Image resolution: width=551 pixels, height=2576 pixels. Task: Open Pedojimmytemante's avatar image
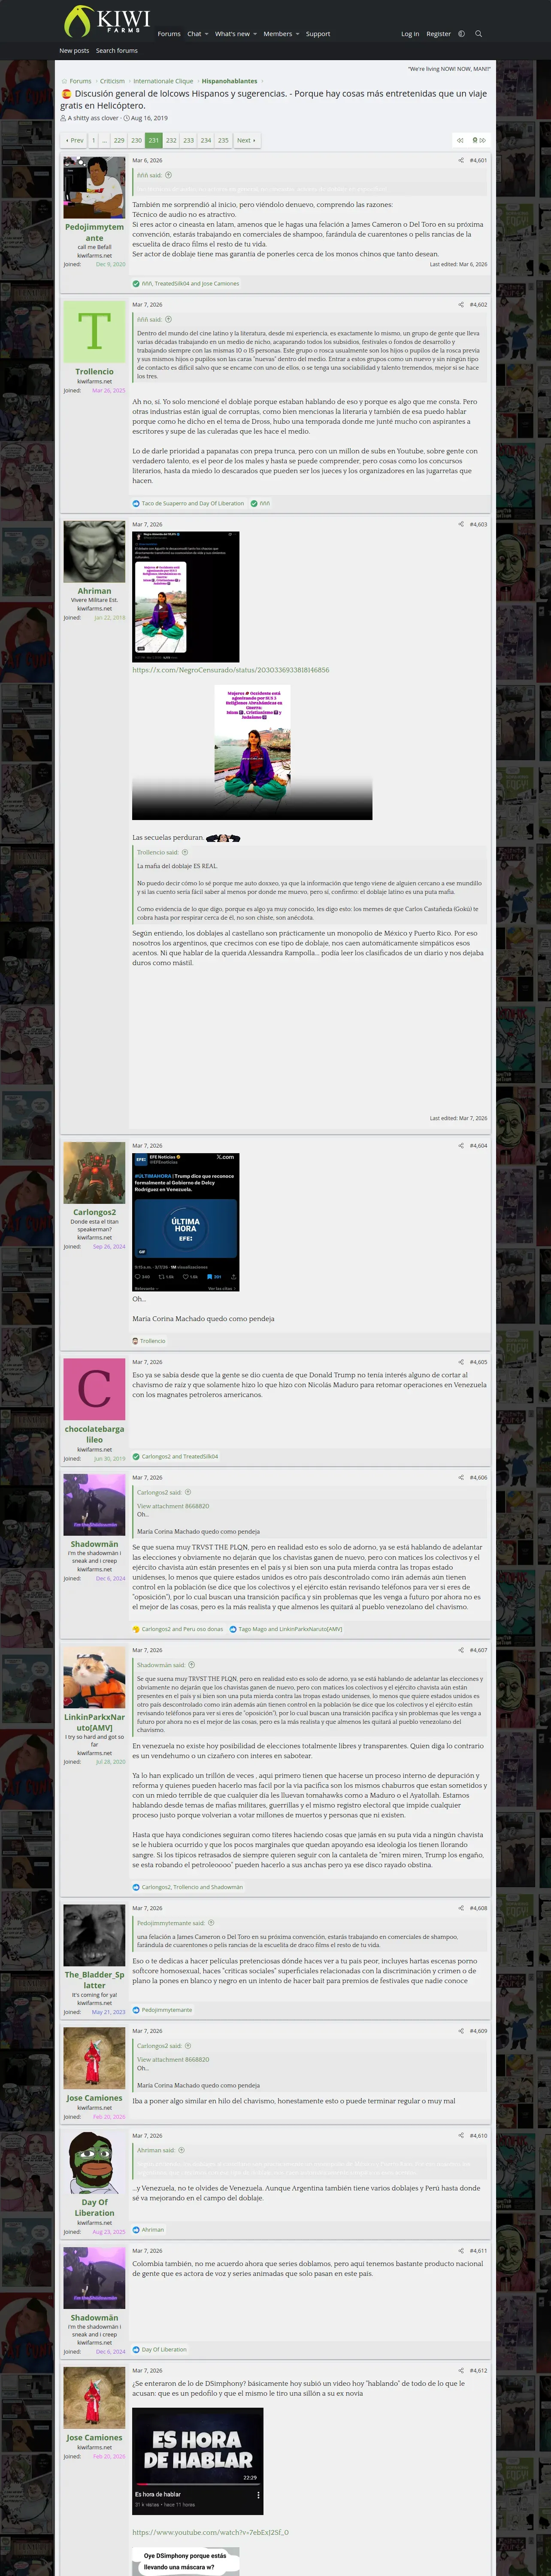tap(94, 187)
